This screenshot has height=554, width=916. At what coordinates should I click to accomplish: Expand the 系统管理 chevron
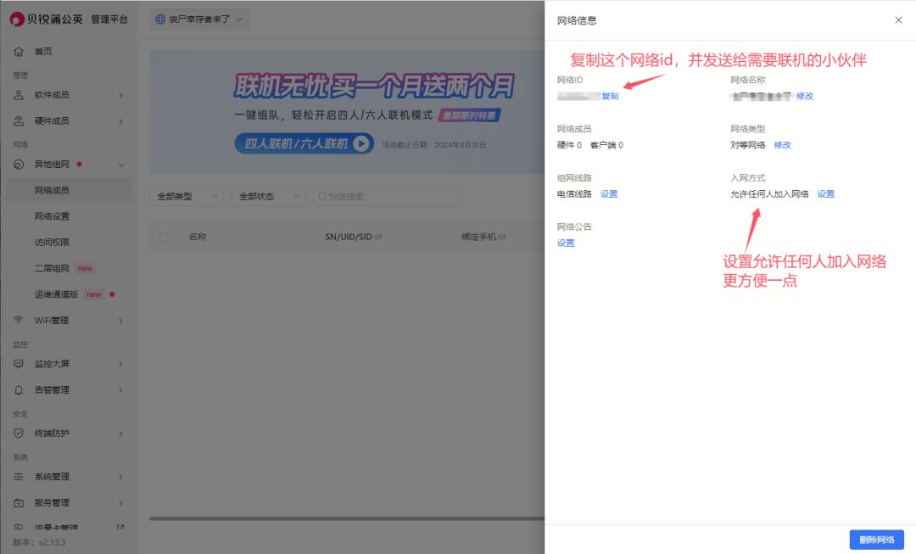[121, 477]
